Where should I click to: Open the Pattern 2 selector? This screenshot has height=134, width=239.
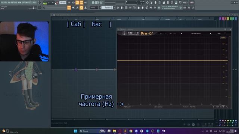(x=107, y=7)
